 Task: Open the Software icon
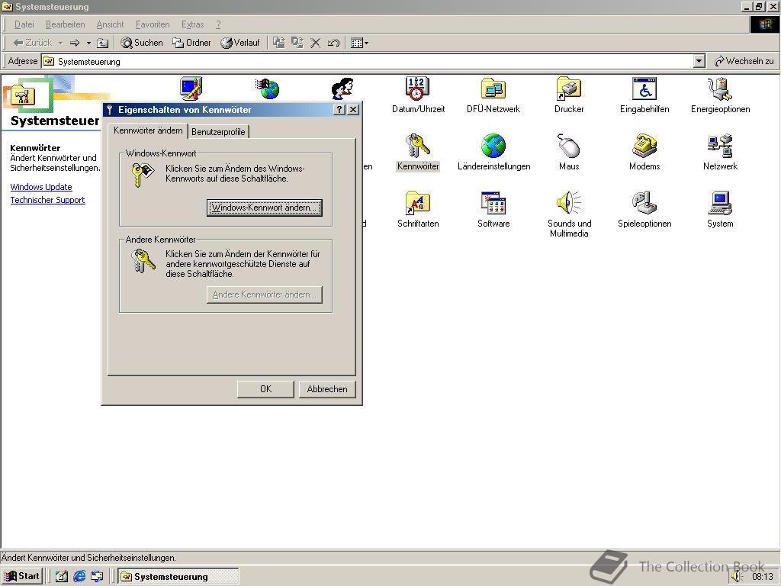(x=493, y=203)
